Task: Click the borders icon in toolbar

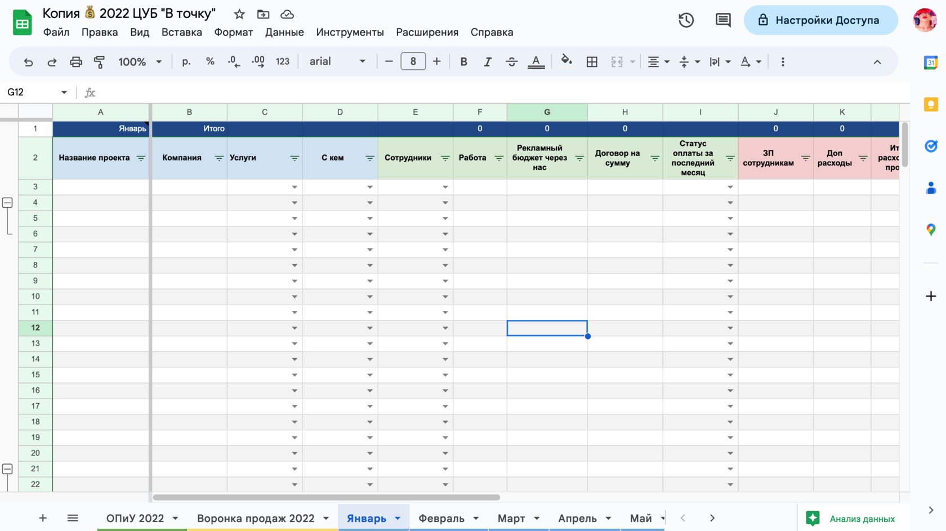Action: coord(592,62)
